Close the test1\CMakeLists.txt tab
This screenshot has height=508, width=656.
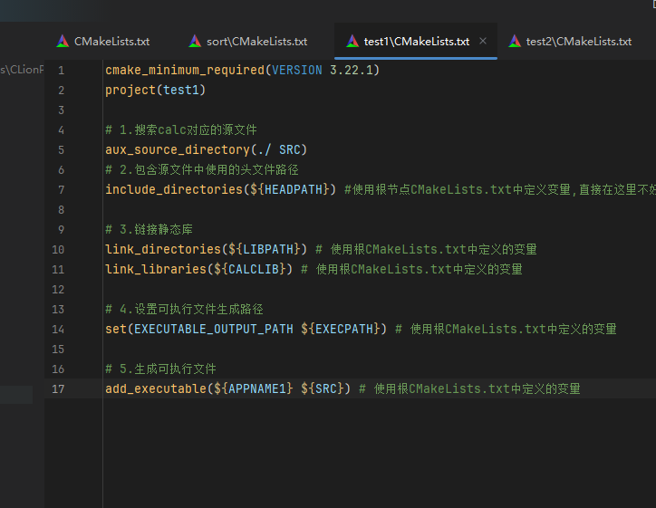click(x=483, y=42)
